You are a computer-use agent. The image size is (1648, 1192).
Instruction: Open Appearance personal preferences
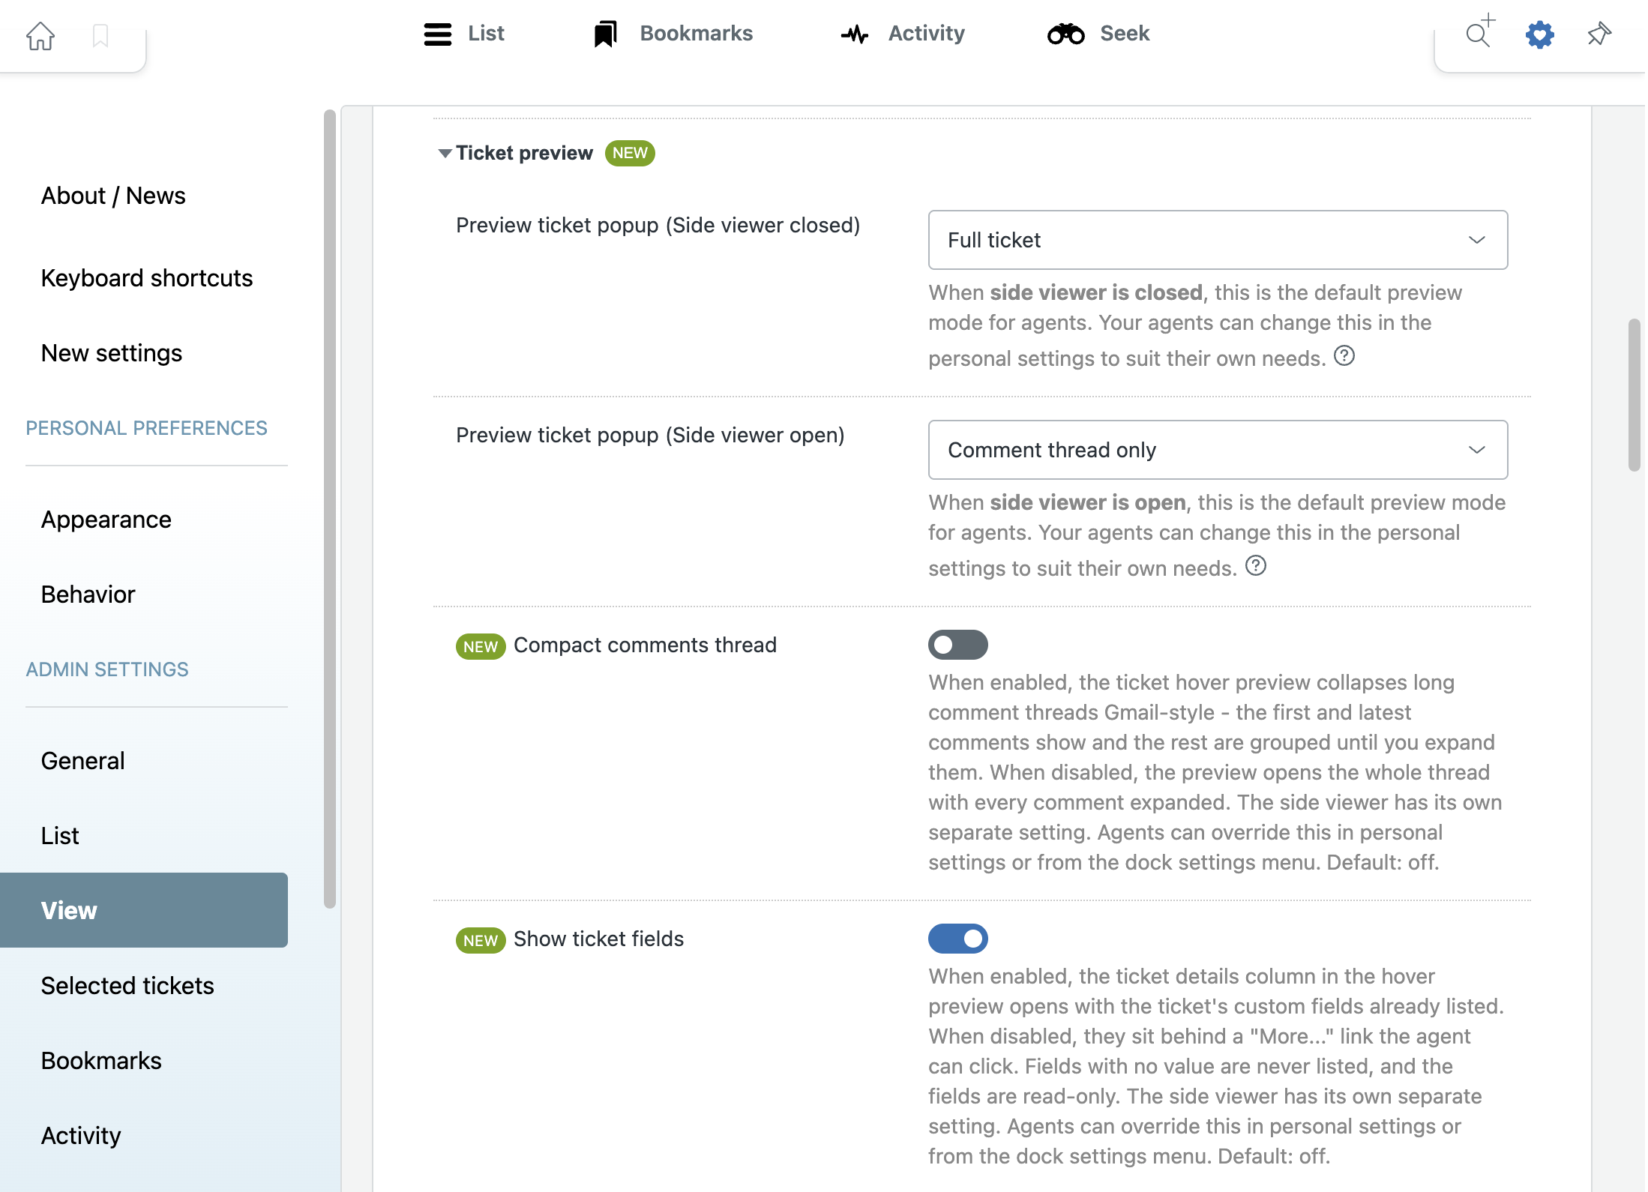click(106, 520)
